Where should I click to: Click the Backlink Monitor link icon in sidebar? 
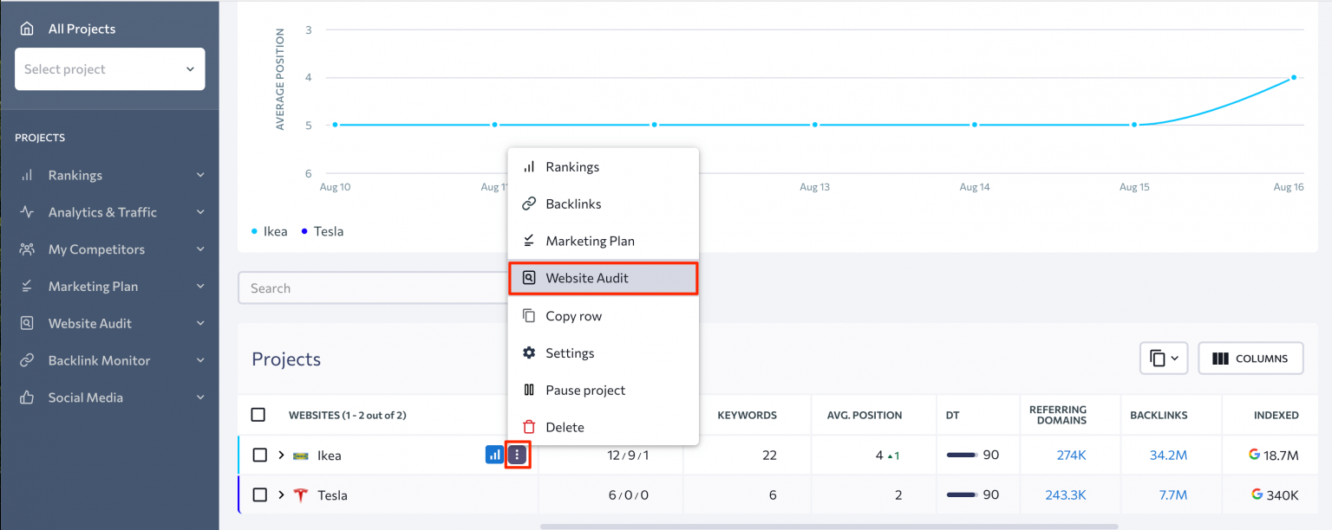[27, 360]
